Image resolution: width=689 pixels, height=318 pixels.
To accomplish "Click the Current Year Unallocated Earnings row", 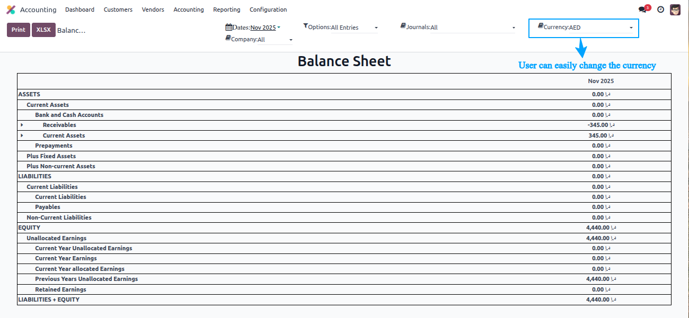I will point(344,248).
